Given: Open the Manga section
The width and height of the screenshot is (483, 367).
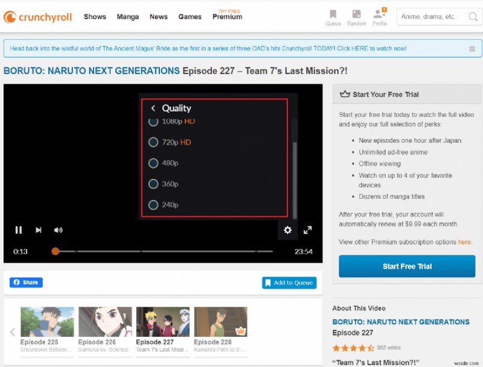Looking at the screenshot, I should click(127, 17).
